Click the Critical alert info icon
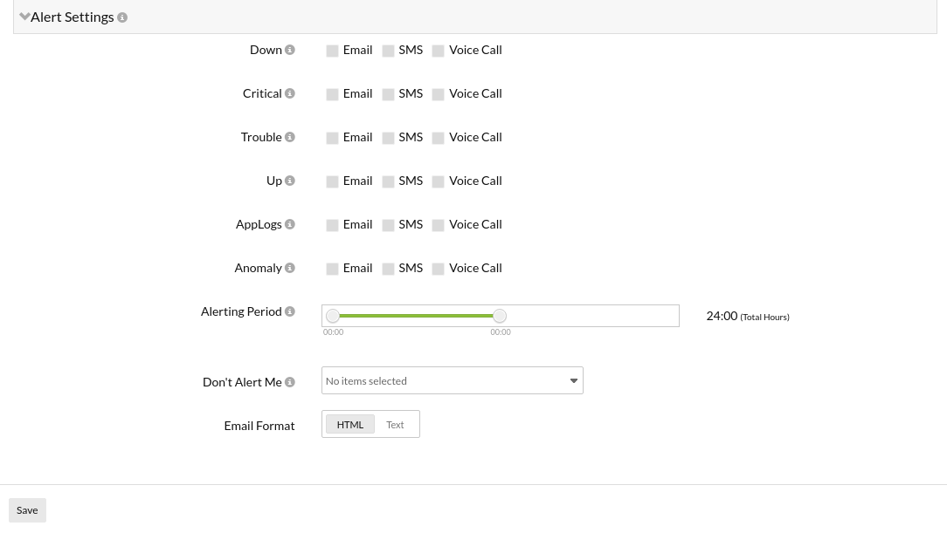This screenshot has height=533, width=947. (x=290, y=93)
